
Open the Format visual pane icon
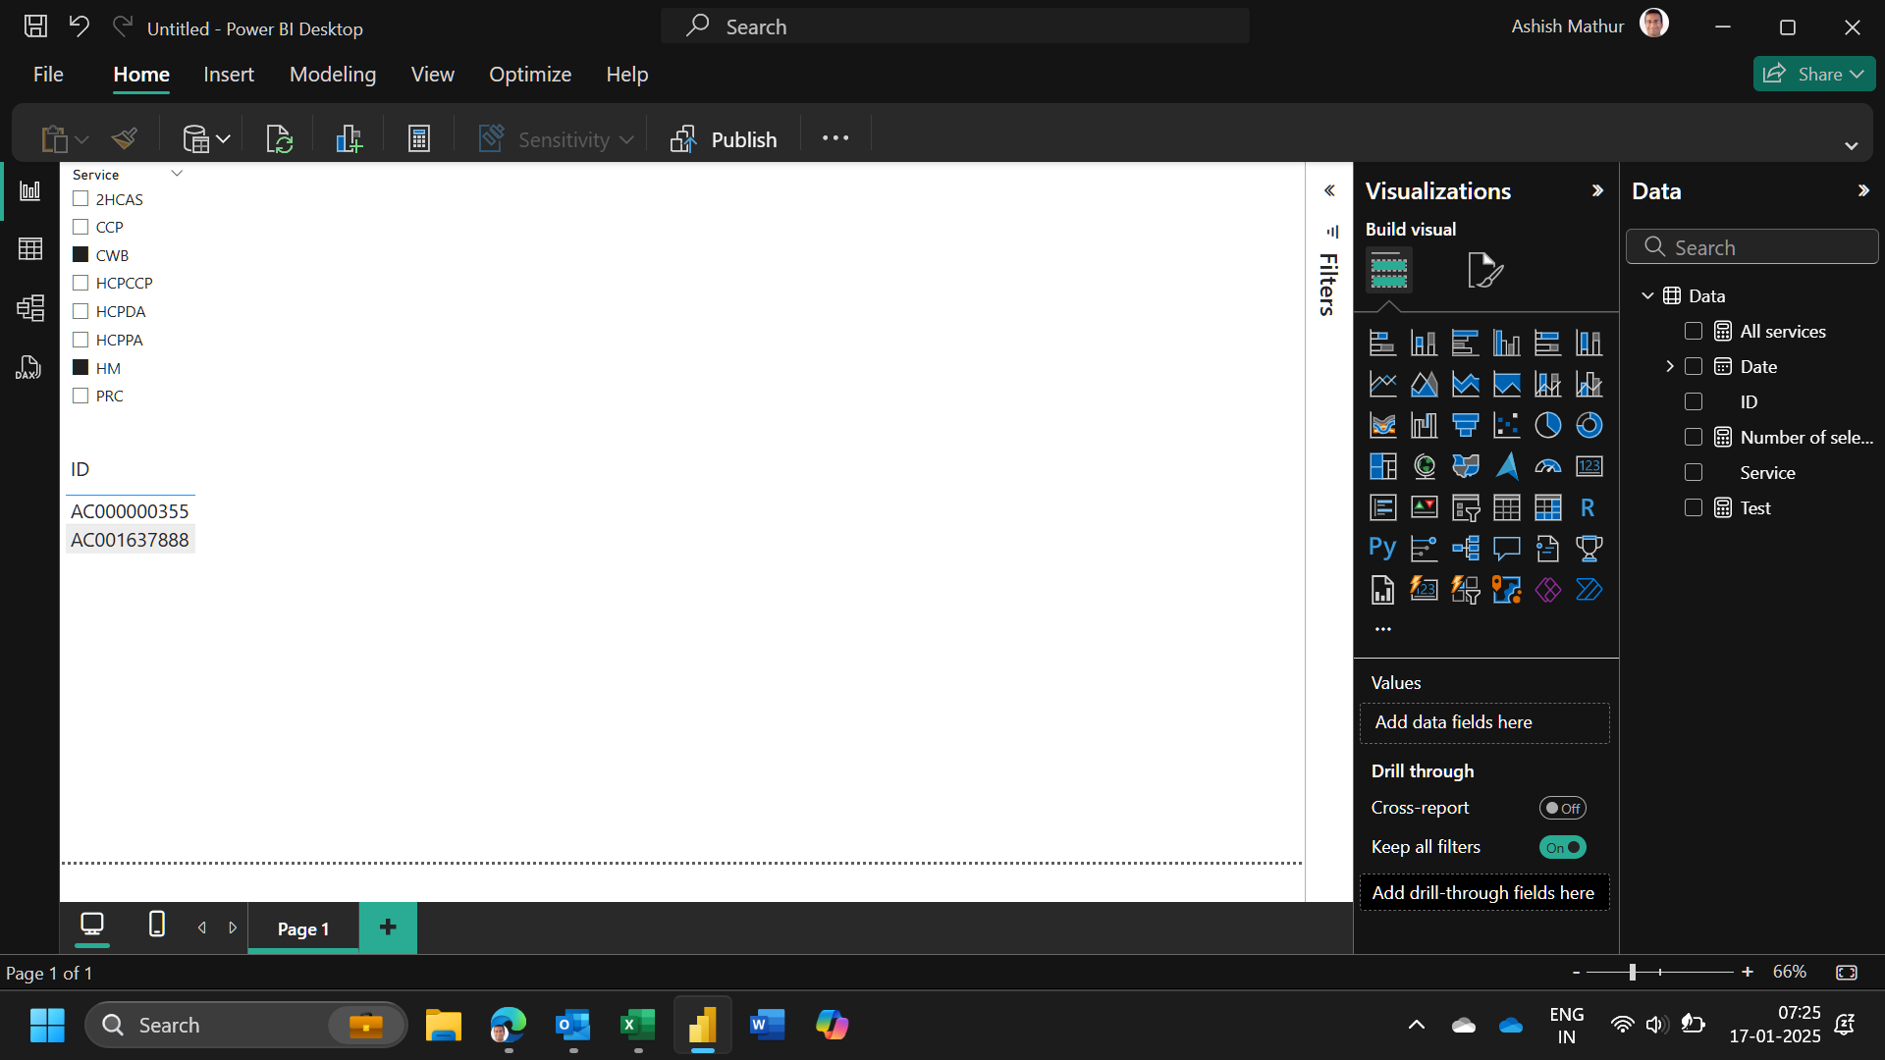1485,270
